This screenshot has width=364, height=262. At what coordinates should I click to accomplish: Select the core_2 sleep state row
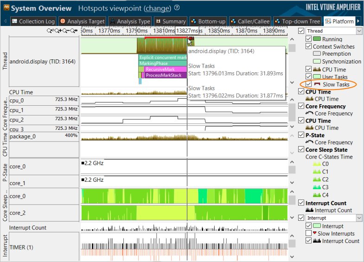pos(44,213)
